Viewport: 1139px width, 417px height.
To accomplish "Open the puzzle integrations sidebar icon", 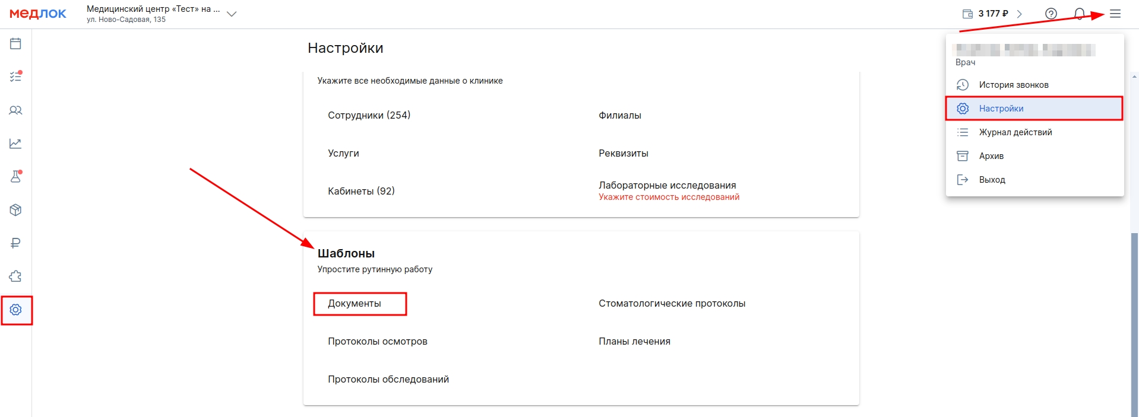I will coord(15,276).
